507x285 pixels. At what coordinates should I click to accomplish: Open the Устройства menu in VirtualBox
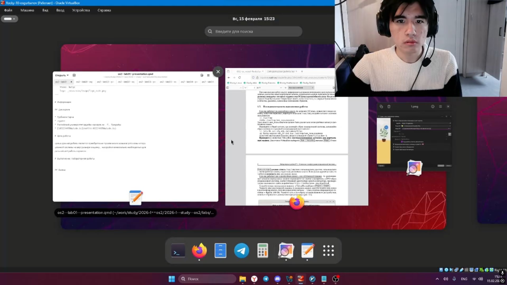tap(81, 10)
